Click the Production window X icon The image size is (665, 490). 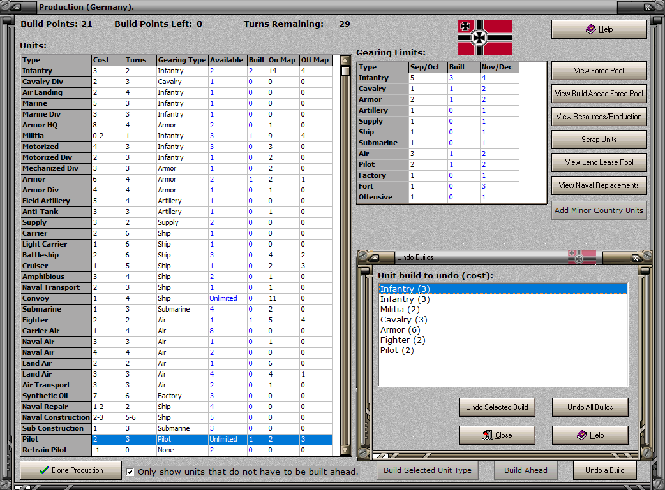648,7
